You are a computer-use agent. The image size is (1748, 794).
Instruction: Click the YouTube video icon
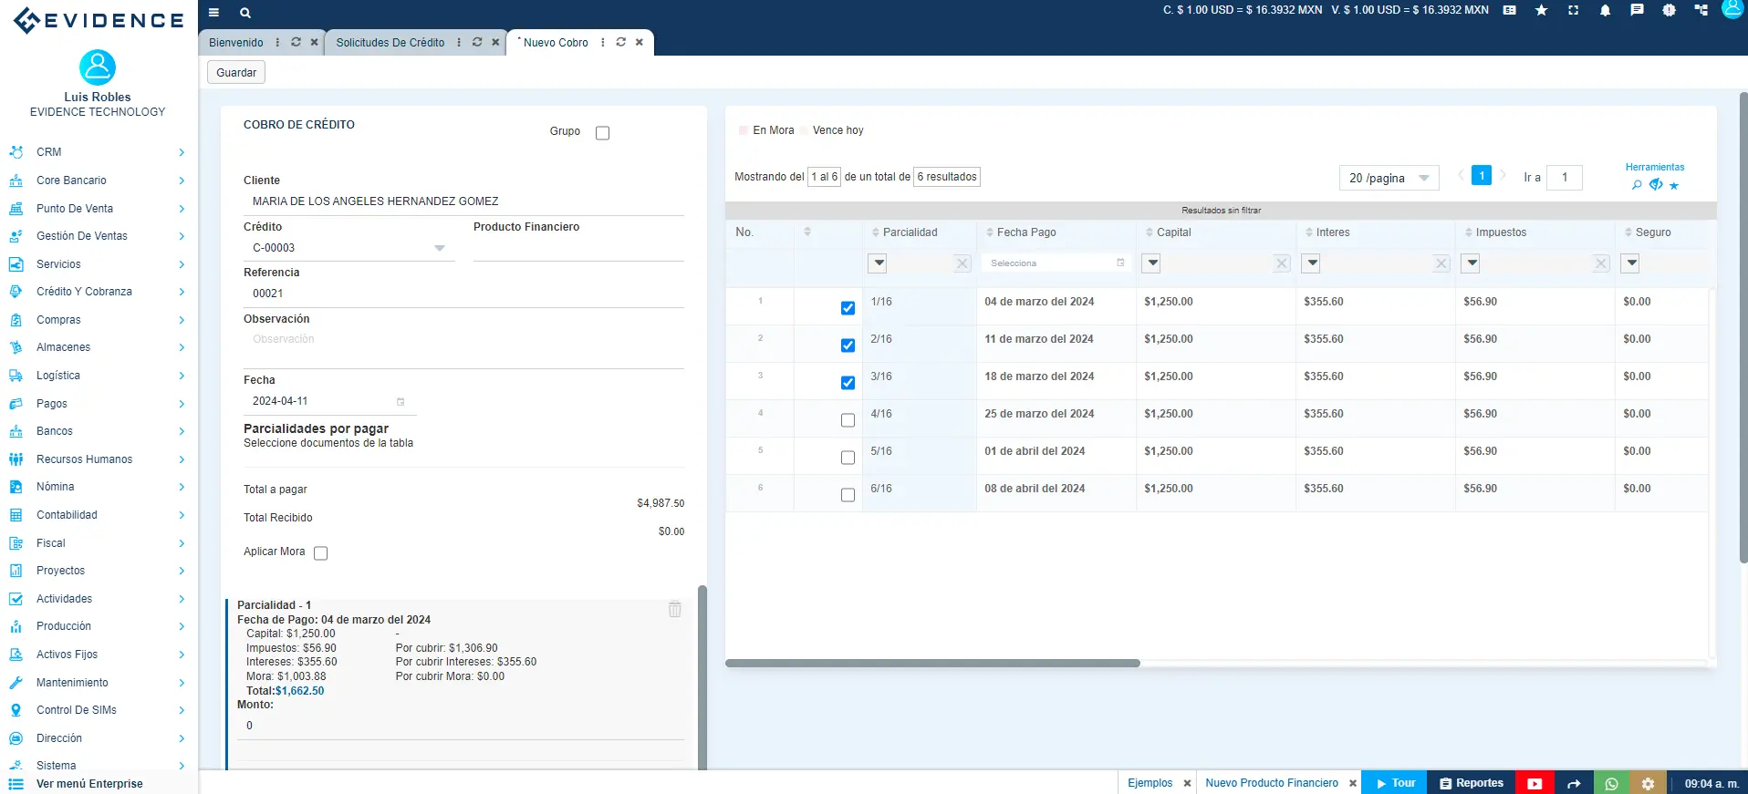pyautogui.click(x=1535, y=783)
